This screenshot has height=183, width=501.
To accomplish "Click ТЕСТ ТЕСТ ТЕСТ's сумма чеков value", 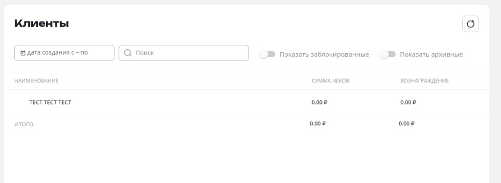I will click(x=319, y=102).
